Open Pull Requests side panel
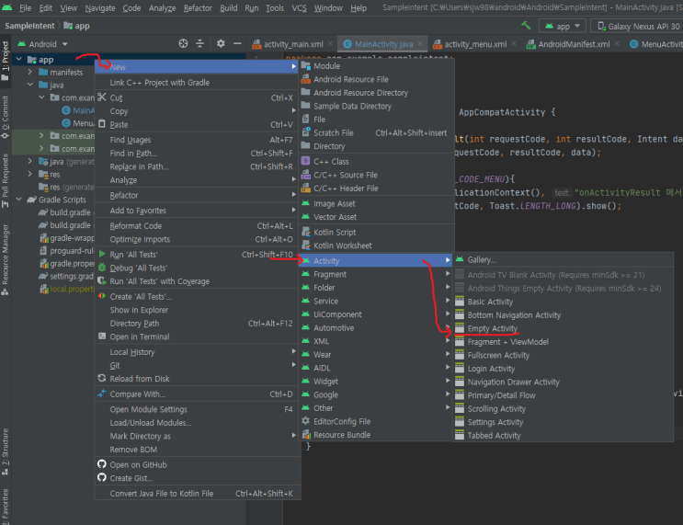 point(6,180)
